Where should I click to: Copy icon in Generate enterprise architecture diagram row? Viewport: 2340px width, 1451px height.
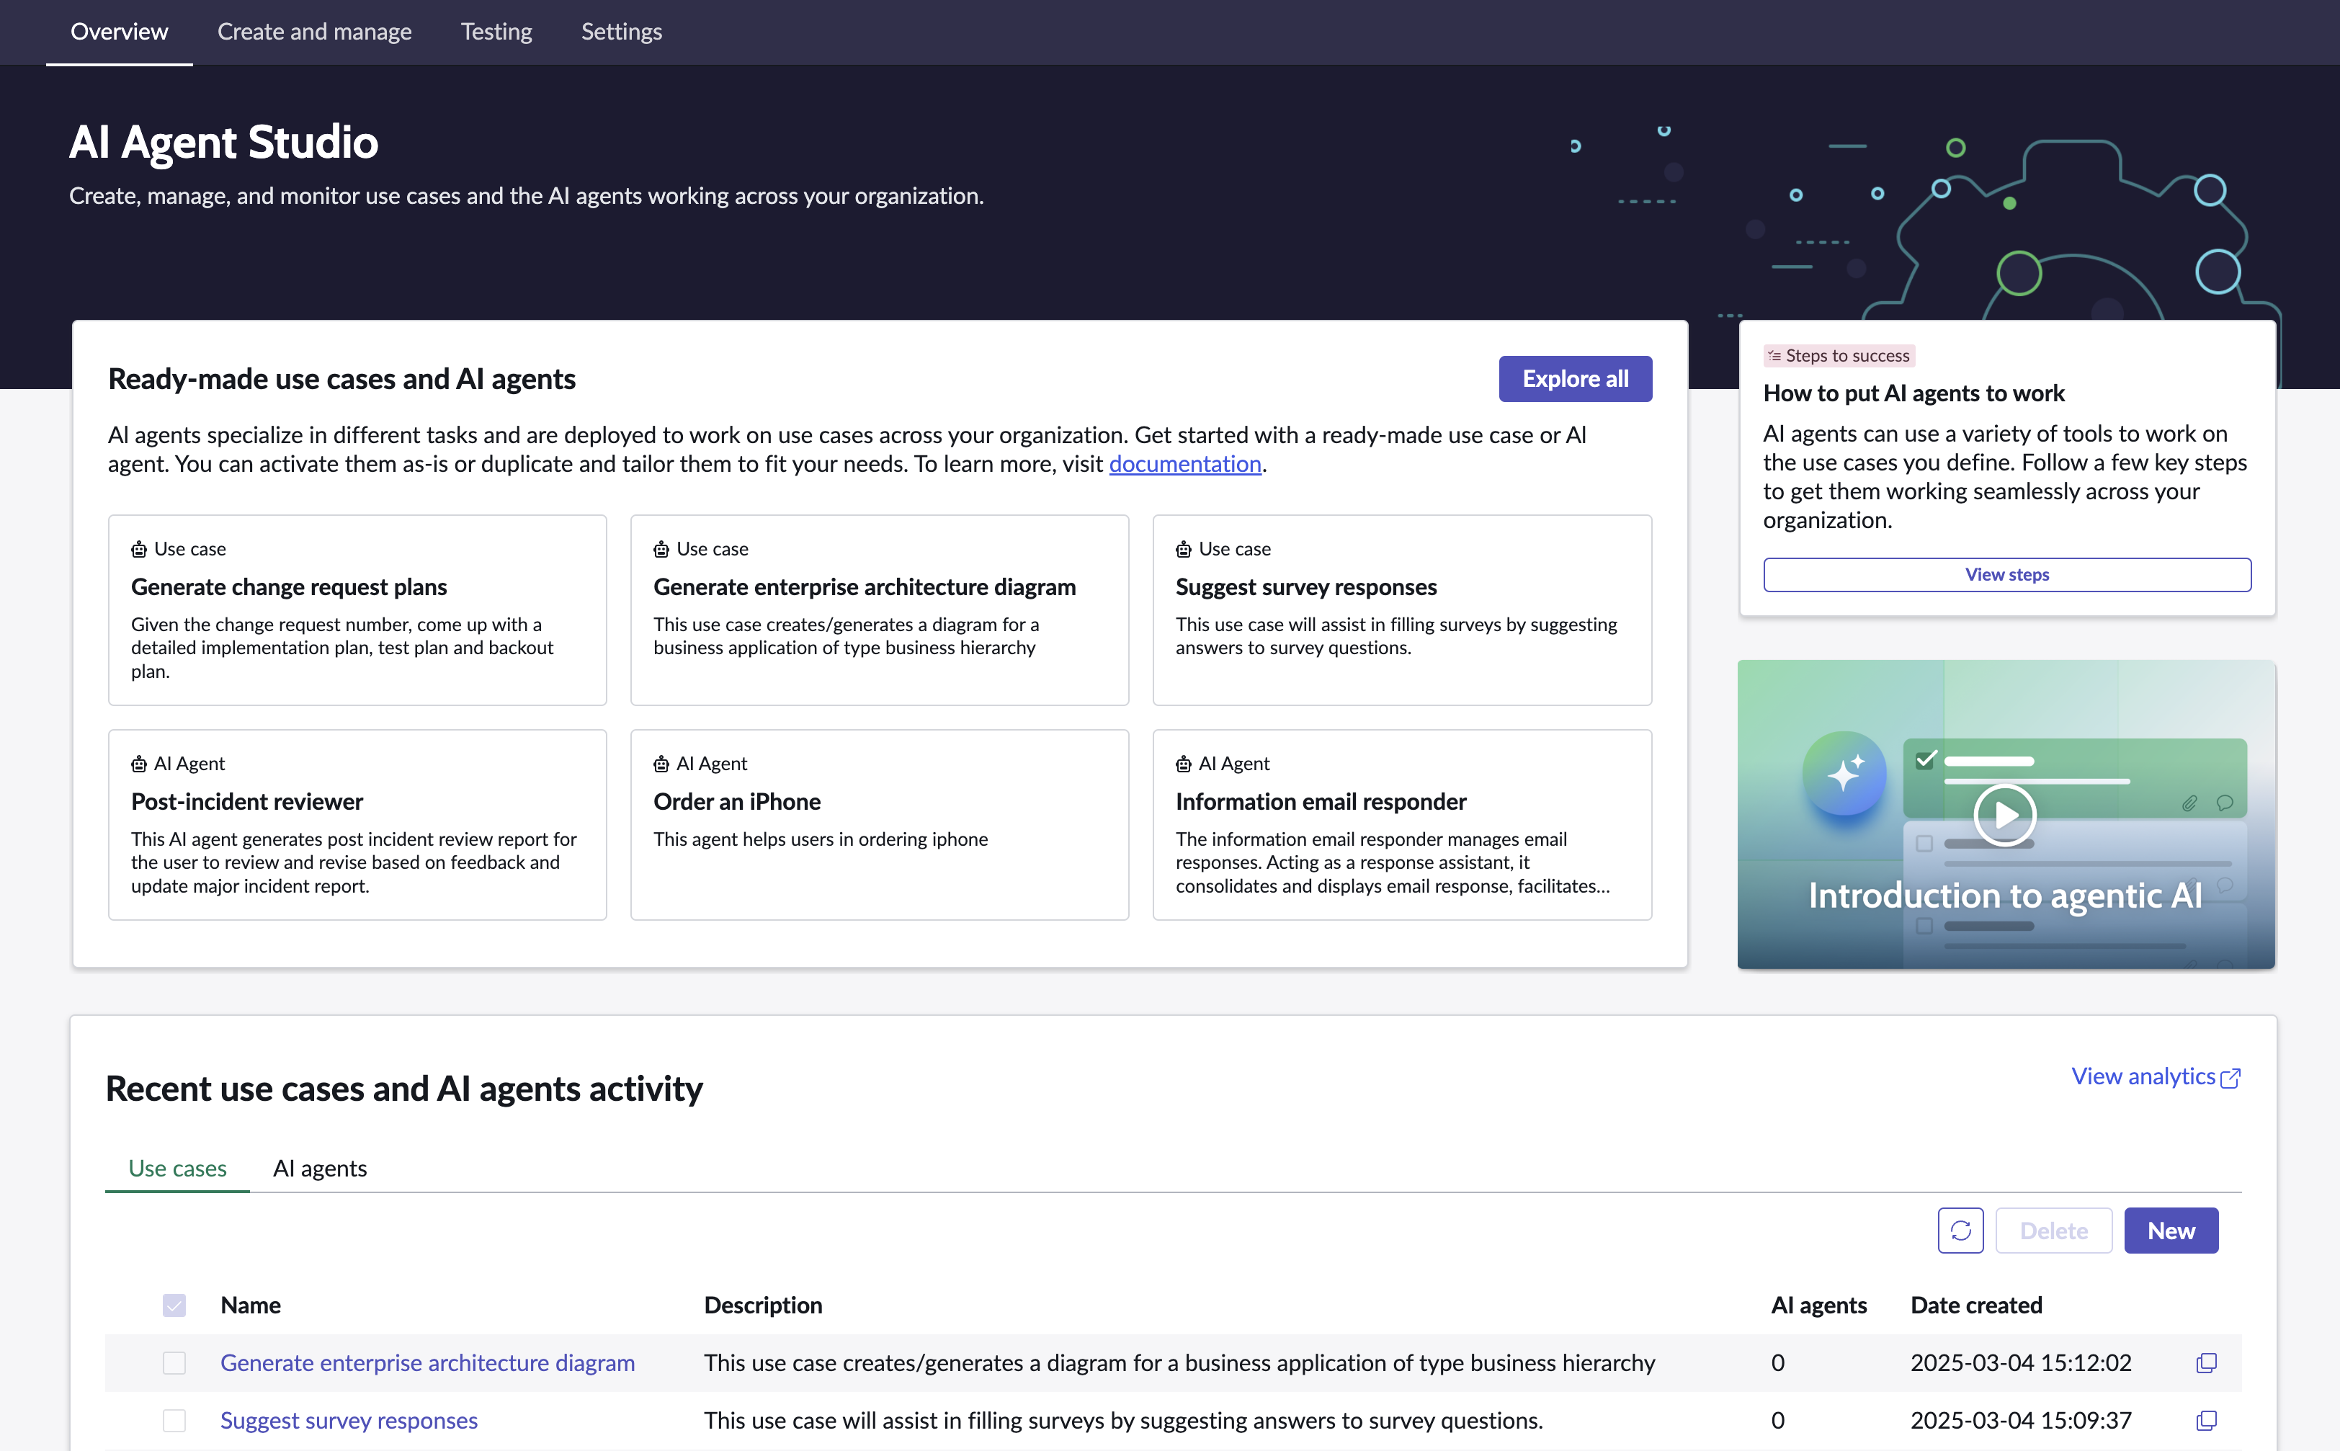[2207, 1362]
